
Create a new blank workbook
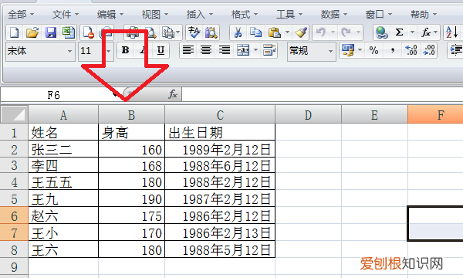(14, 32)
